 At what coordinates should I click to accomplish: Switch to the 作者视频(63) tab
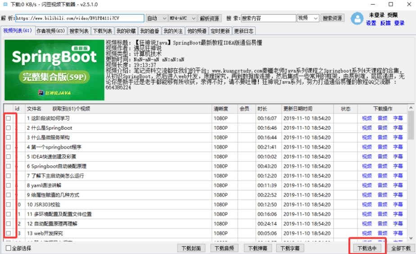[x=50, y=31]
